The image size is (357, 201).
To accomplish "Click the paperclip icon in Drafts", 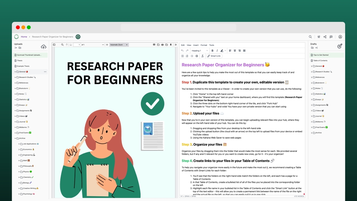I will click(340, 46).
